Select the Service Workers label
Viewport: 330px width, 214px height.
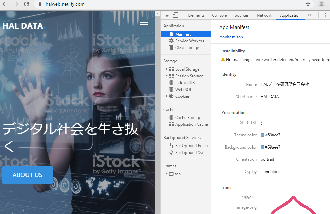pyautogui.click(x=189, y=41)
